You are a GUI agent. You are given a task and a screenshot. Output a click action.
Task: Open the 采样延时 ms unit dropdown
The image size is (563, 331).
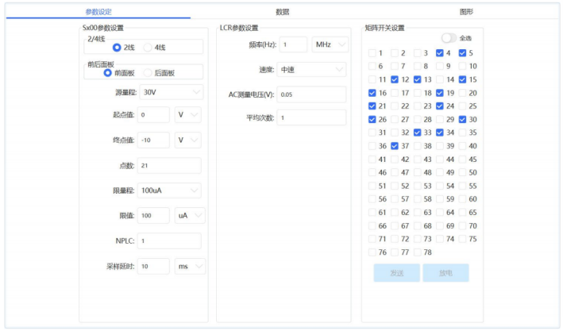[189, 267]
